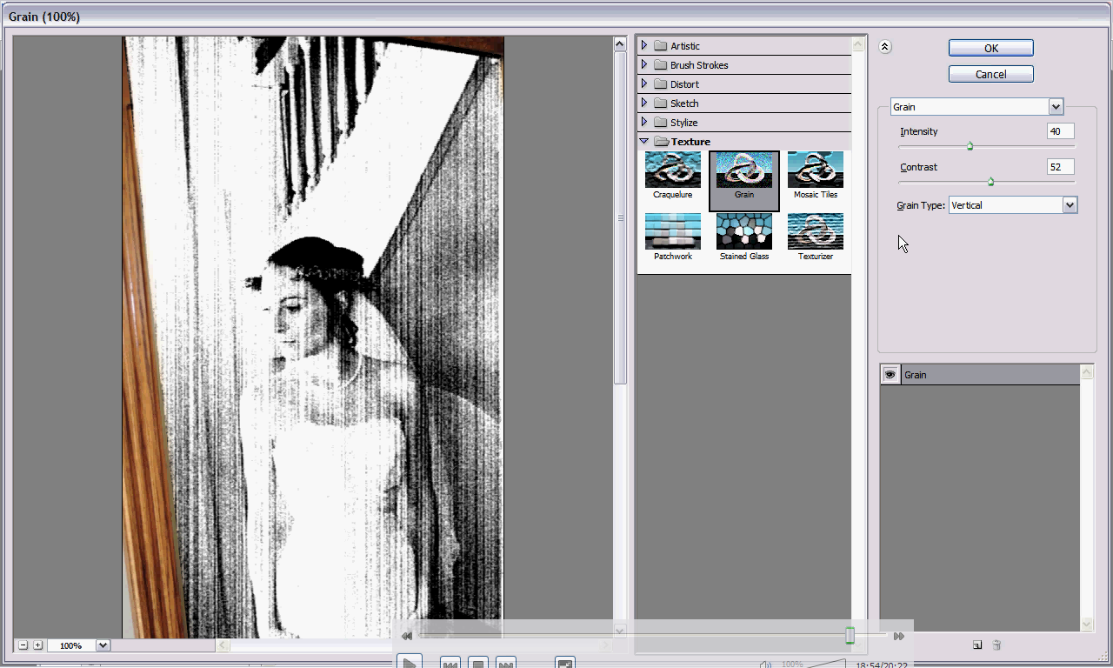Click the video fast-forward double-arrow icon
Viewport: 1113px width, 668px height.
(x=898, y=637)
